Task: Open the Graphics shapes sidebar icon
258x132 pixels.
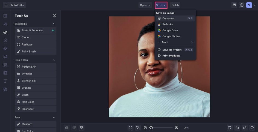Action: (x=5, y=65)
